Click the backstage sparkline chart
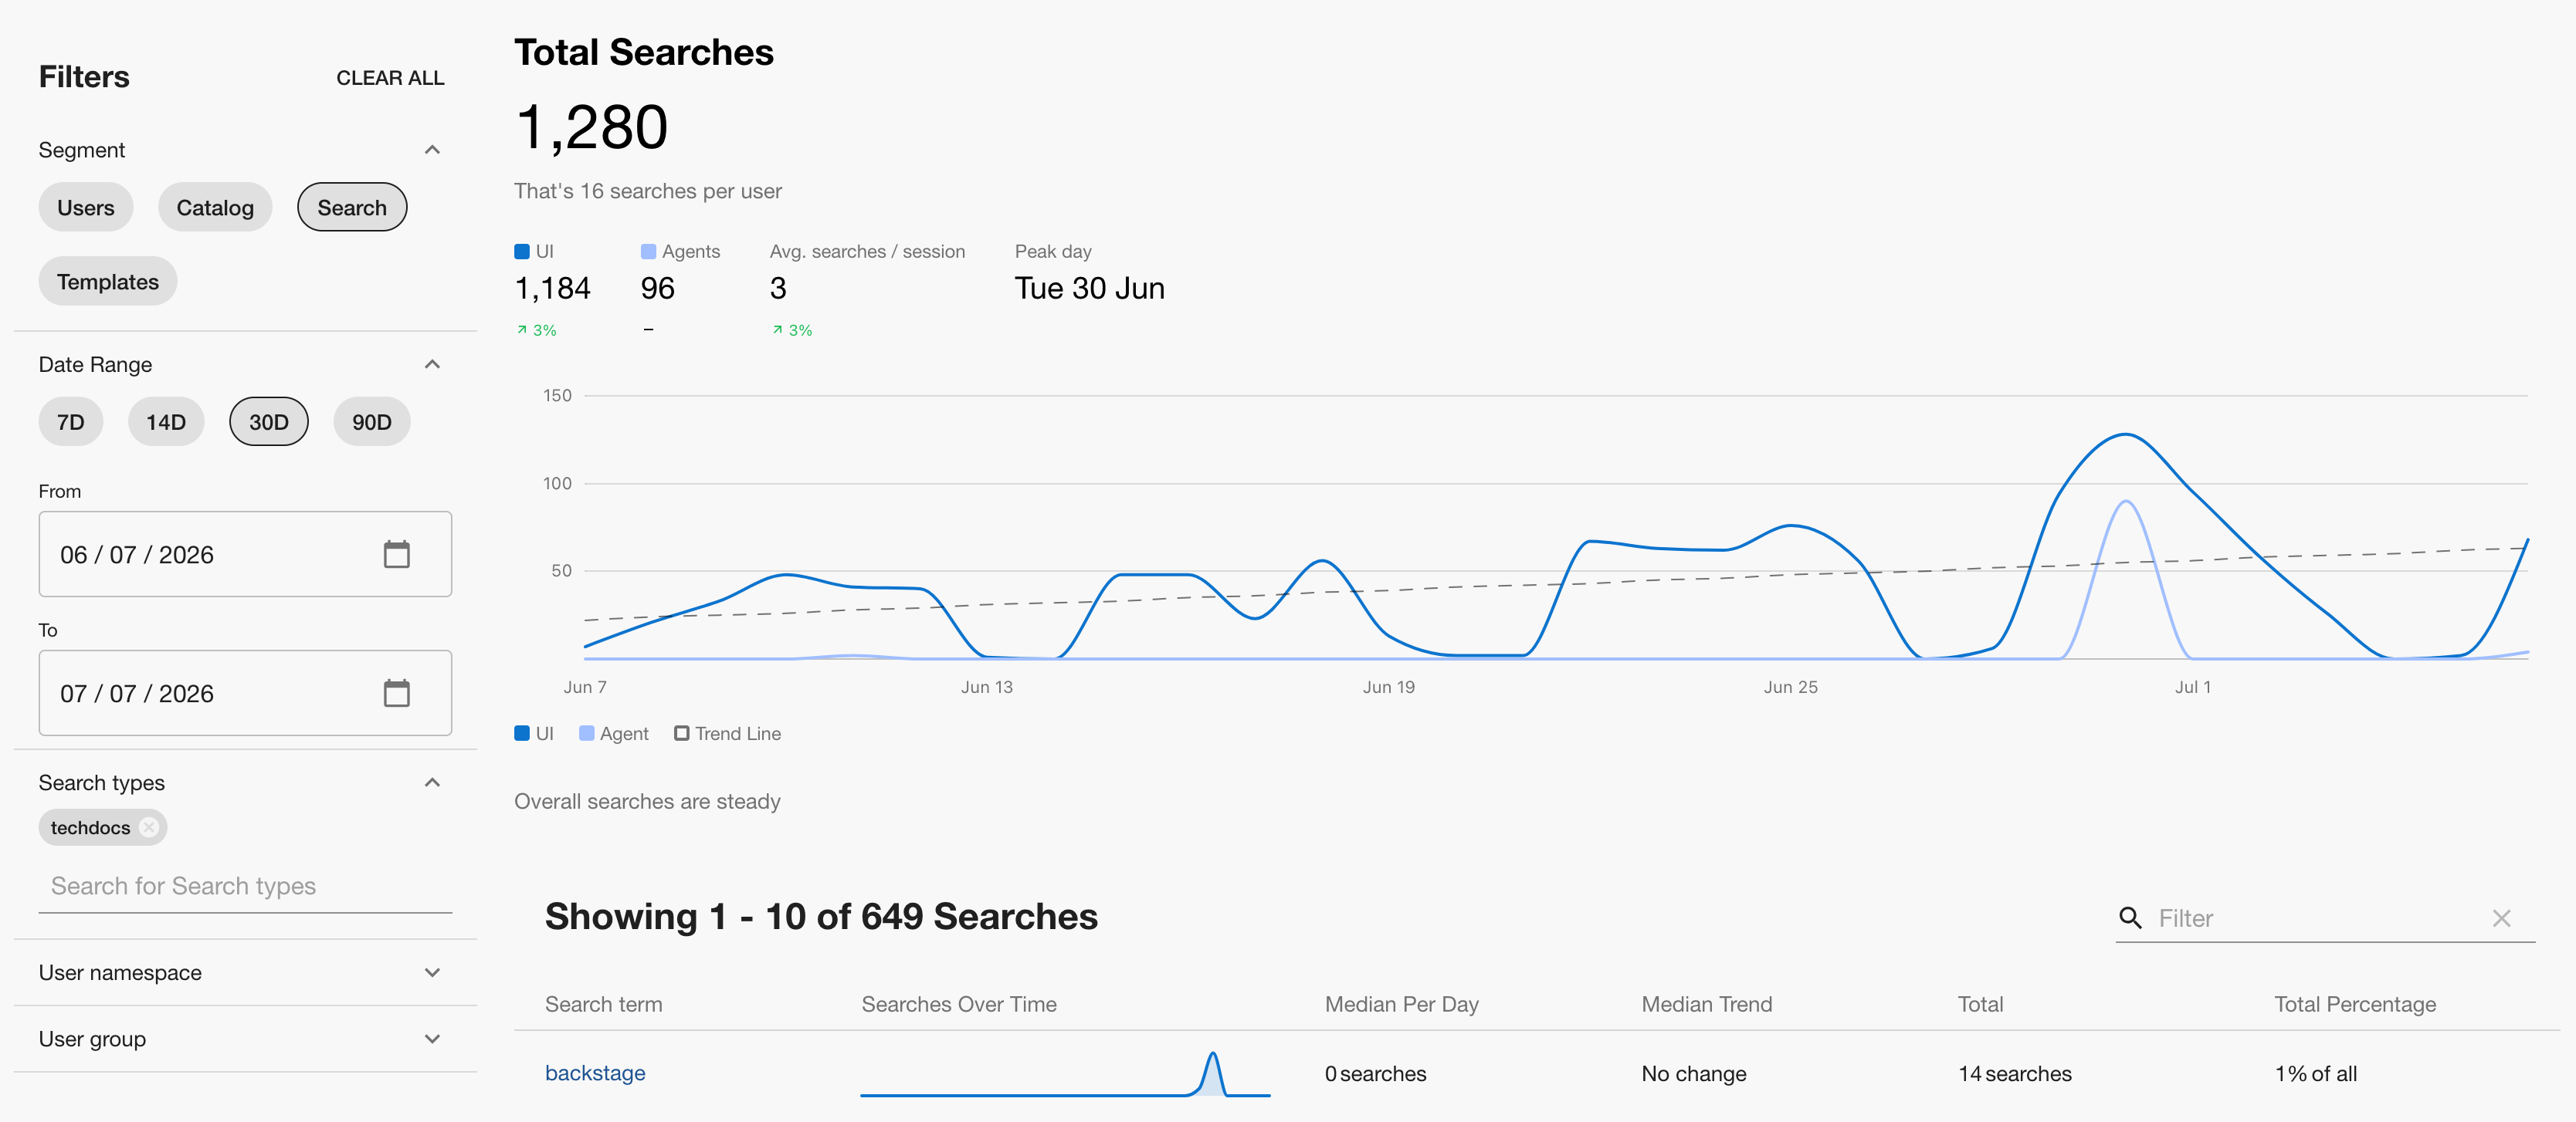 tap(1065, 1073)
